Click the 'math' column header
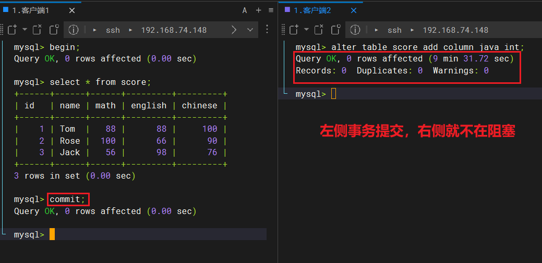Screen dimensions: 542x263 point(105,105)
